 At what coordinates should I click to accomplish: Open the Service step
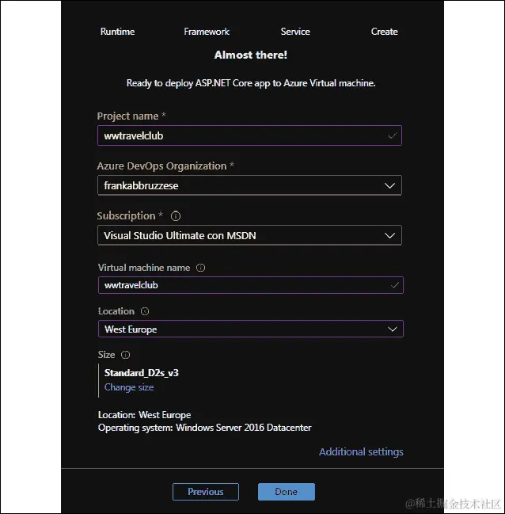click(295, 32)
